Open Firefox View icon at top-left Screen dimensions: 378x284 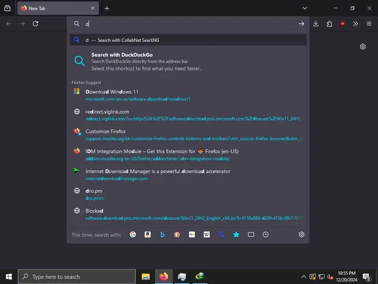[7, 8]
